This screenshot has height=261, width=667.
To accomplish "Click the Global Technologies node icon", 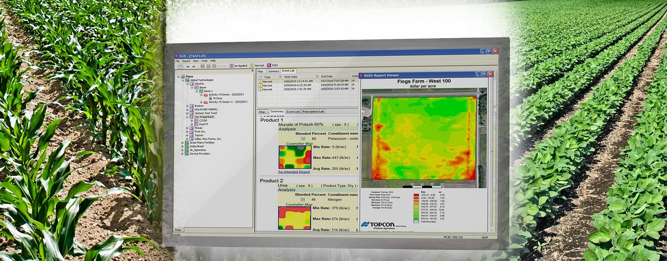I will pyautogui.click(x=188, y=80).
